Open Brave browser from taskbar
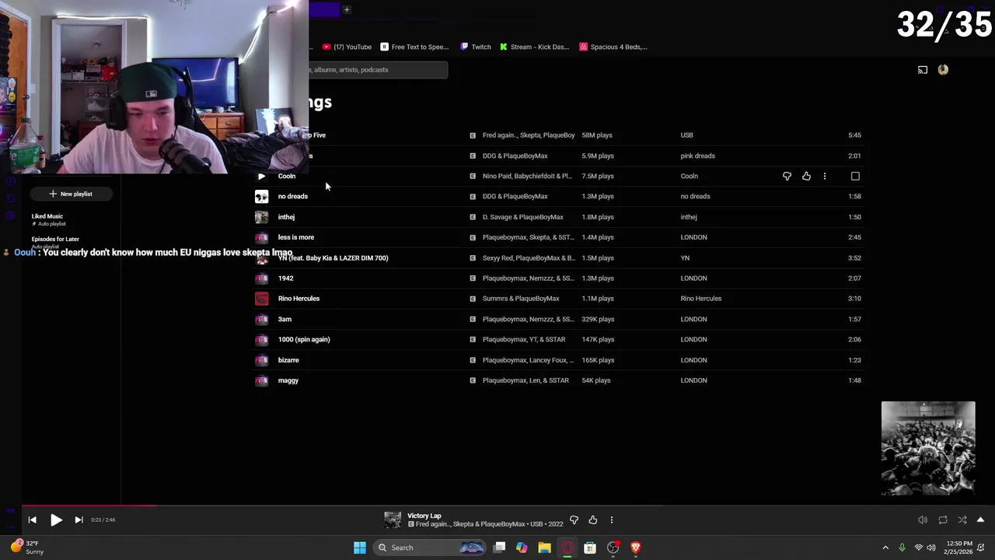Viewport: 995px width, 560px height. pos(635,548)
